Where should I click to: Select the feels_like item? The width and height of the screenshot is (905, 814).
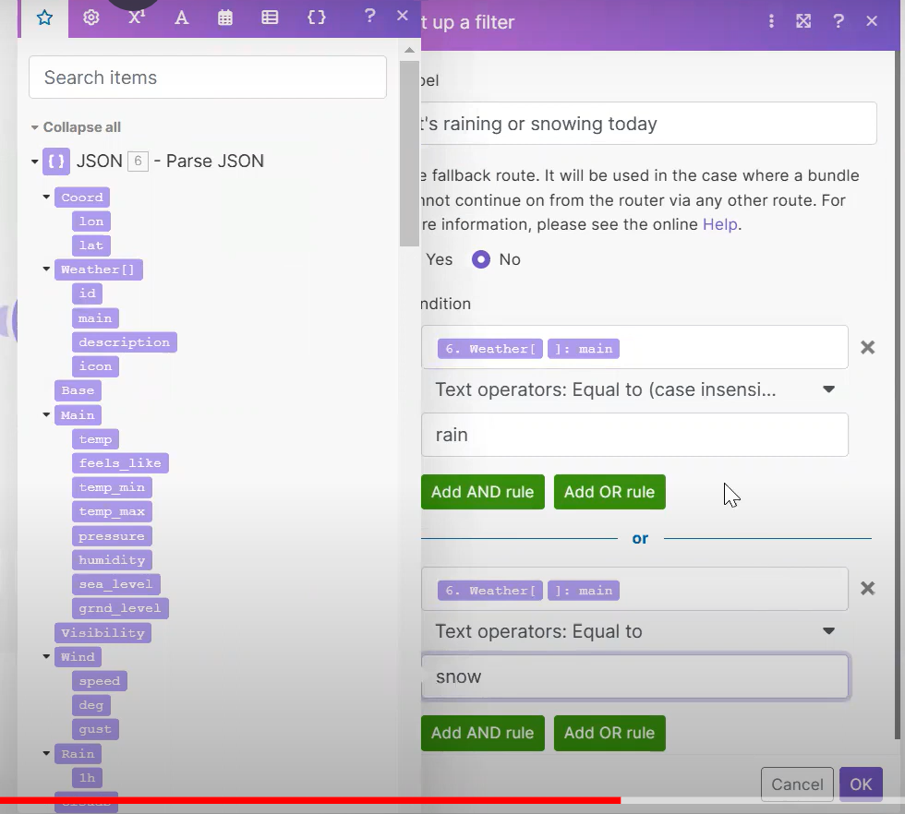click(120, 463)
